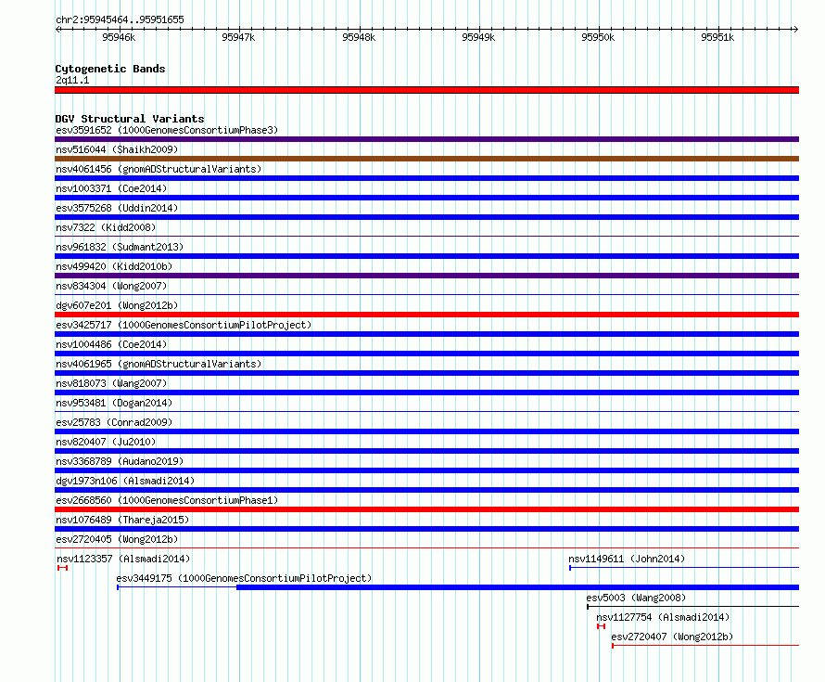
Task: Select the red 2q11.1 cytogenetic band
Action: (x=426, y=90)
